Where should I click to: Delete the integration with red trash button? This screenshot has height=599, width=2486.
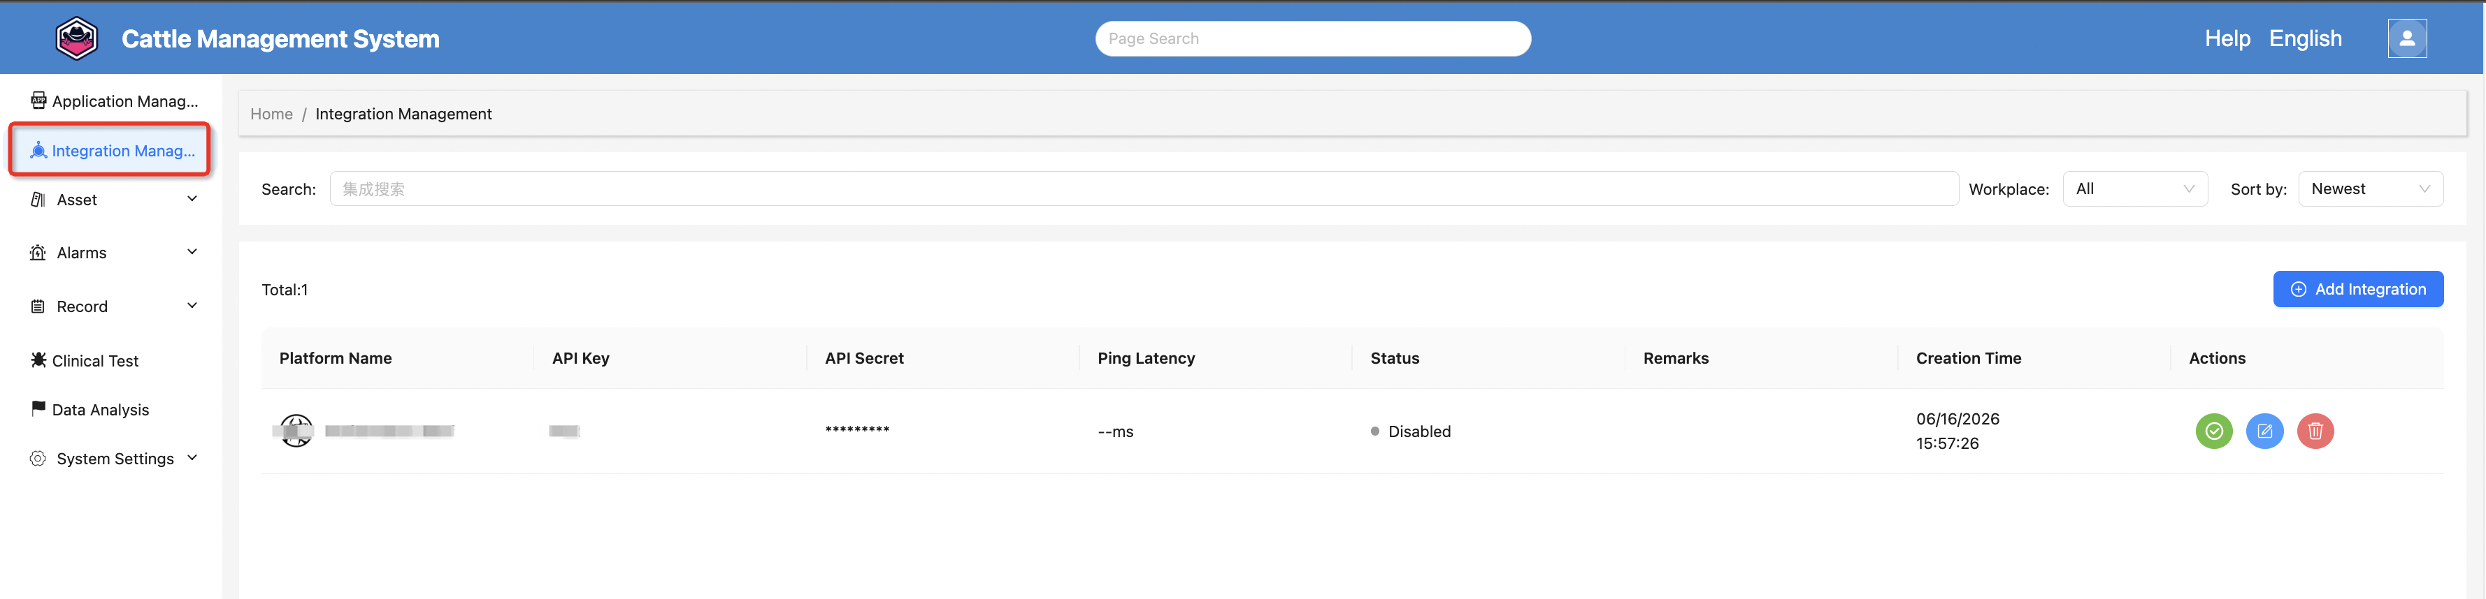point(2314,431)
